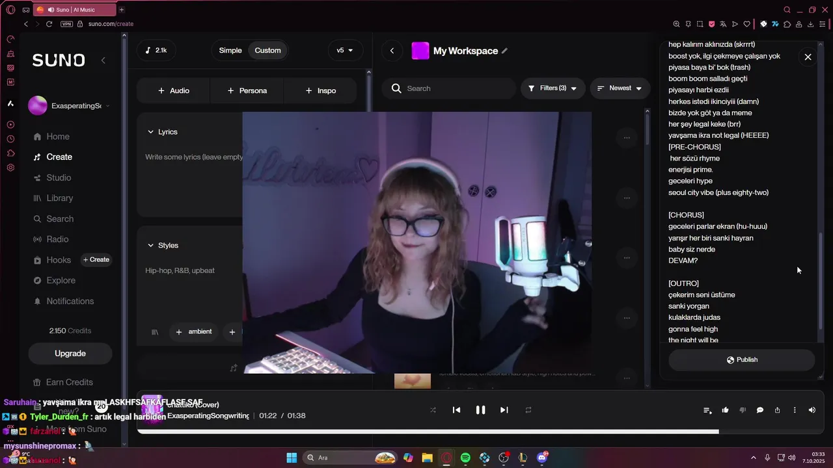Open Discord from the taskbar
This screenshot has width=833, height=468.
pos(542,458)
